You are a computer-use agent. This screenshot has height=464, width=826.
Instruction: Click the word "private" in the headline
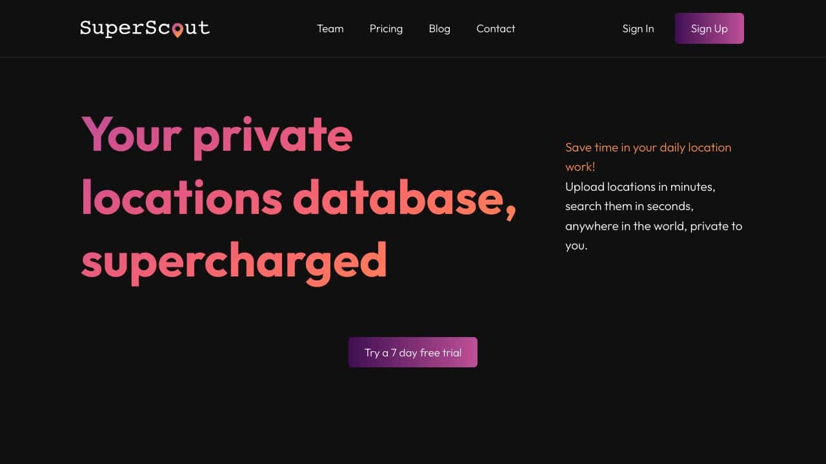point(272,135)
